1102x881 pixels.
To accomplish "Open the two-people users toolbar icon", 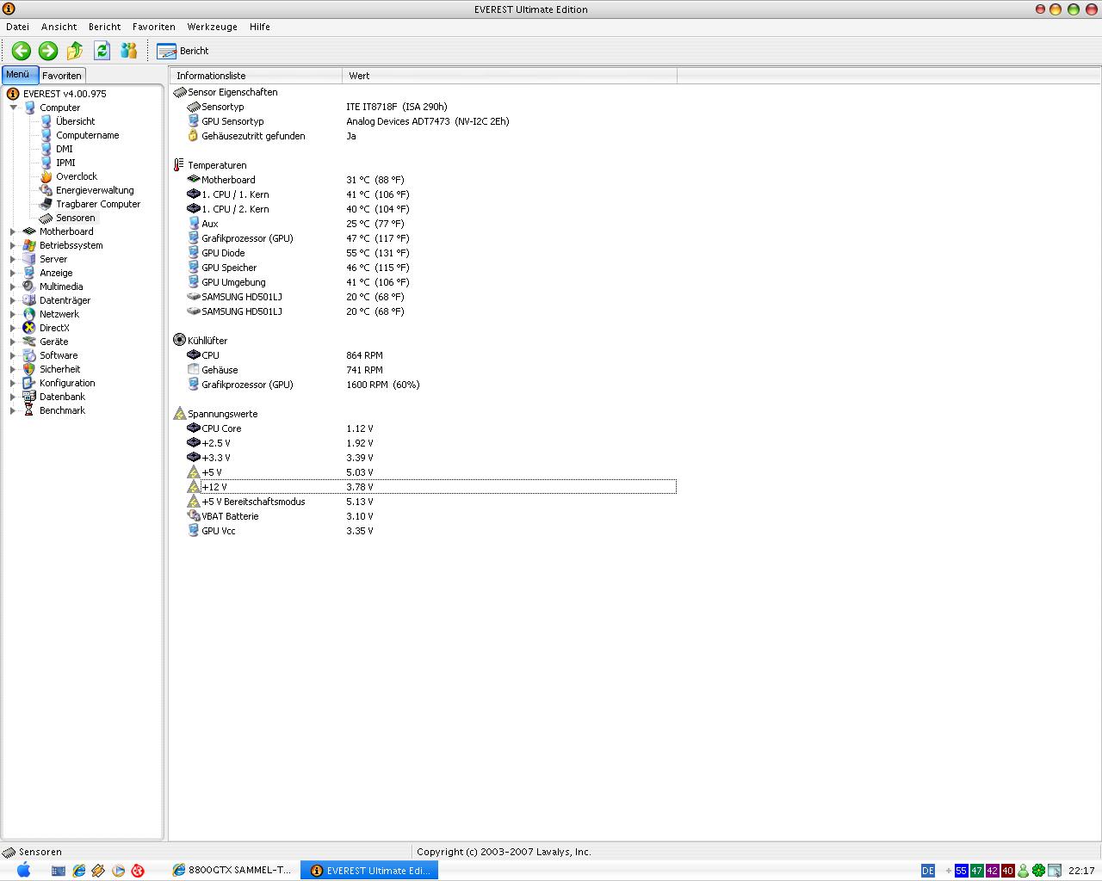I will click(x=128, y=51).
